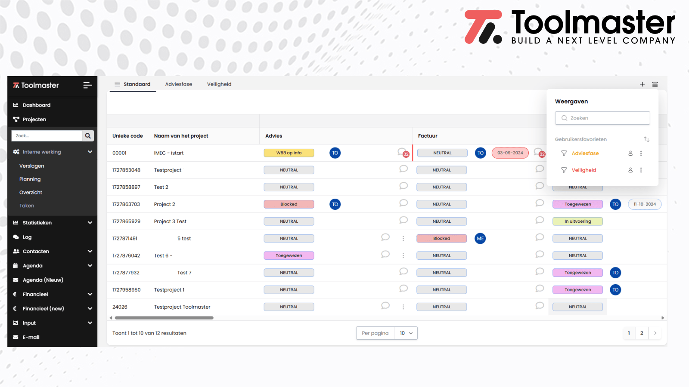
Task: Select the Veiligheid favorite view
Action: coord(584,170)
